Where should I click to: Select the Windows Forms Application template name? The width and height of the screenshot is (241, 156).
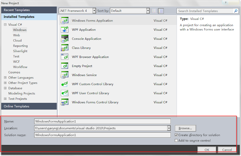92,20
